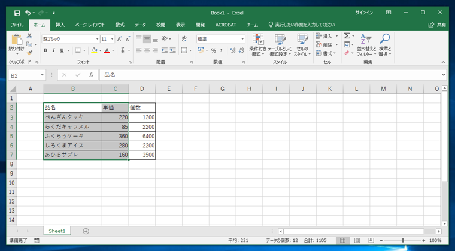Save the workbook with the floppy icon
Screen dimensions: 455x251
17,13
